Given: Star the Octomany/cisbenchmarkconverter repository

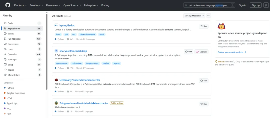Looking at the screenshot, I should point(203,81).
